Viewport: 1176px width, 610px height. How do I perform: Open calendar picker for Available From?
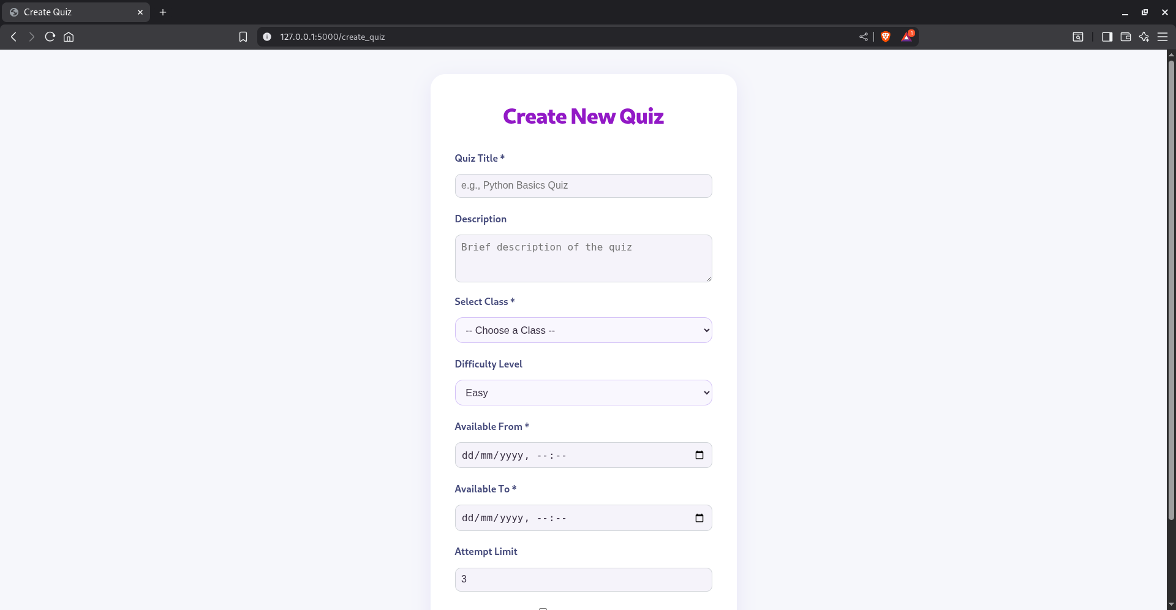coord(699,455)
